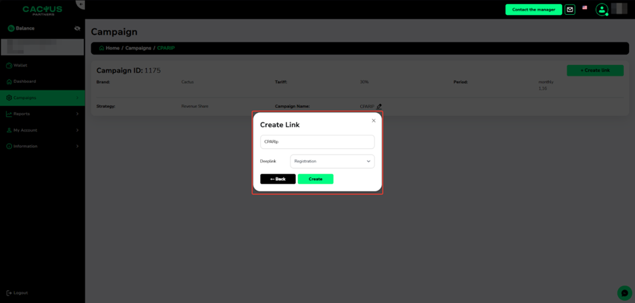Expand the My Account sidebar menu
Screen dimensions: 635x303
pos(42,130)
